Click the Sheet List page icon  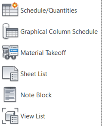[10, 74]
